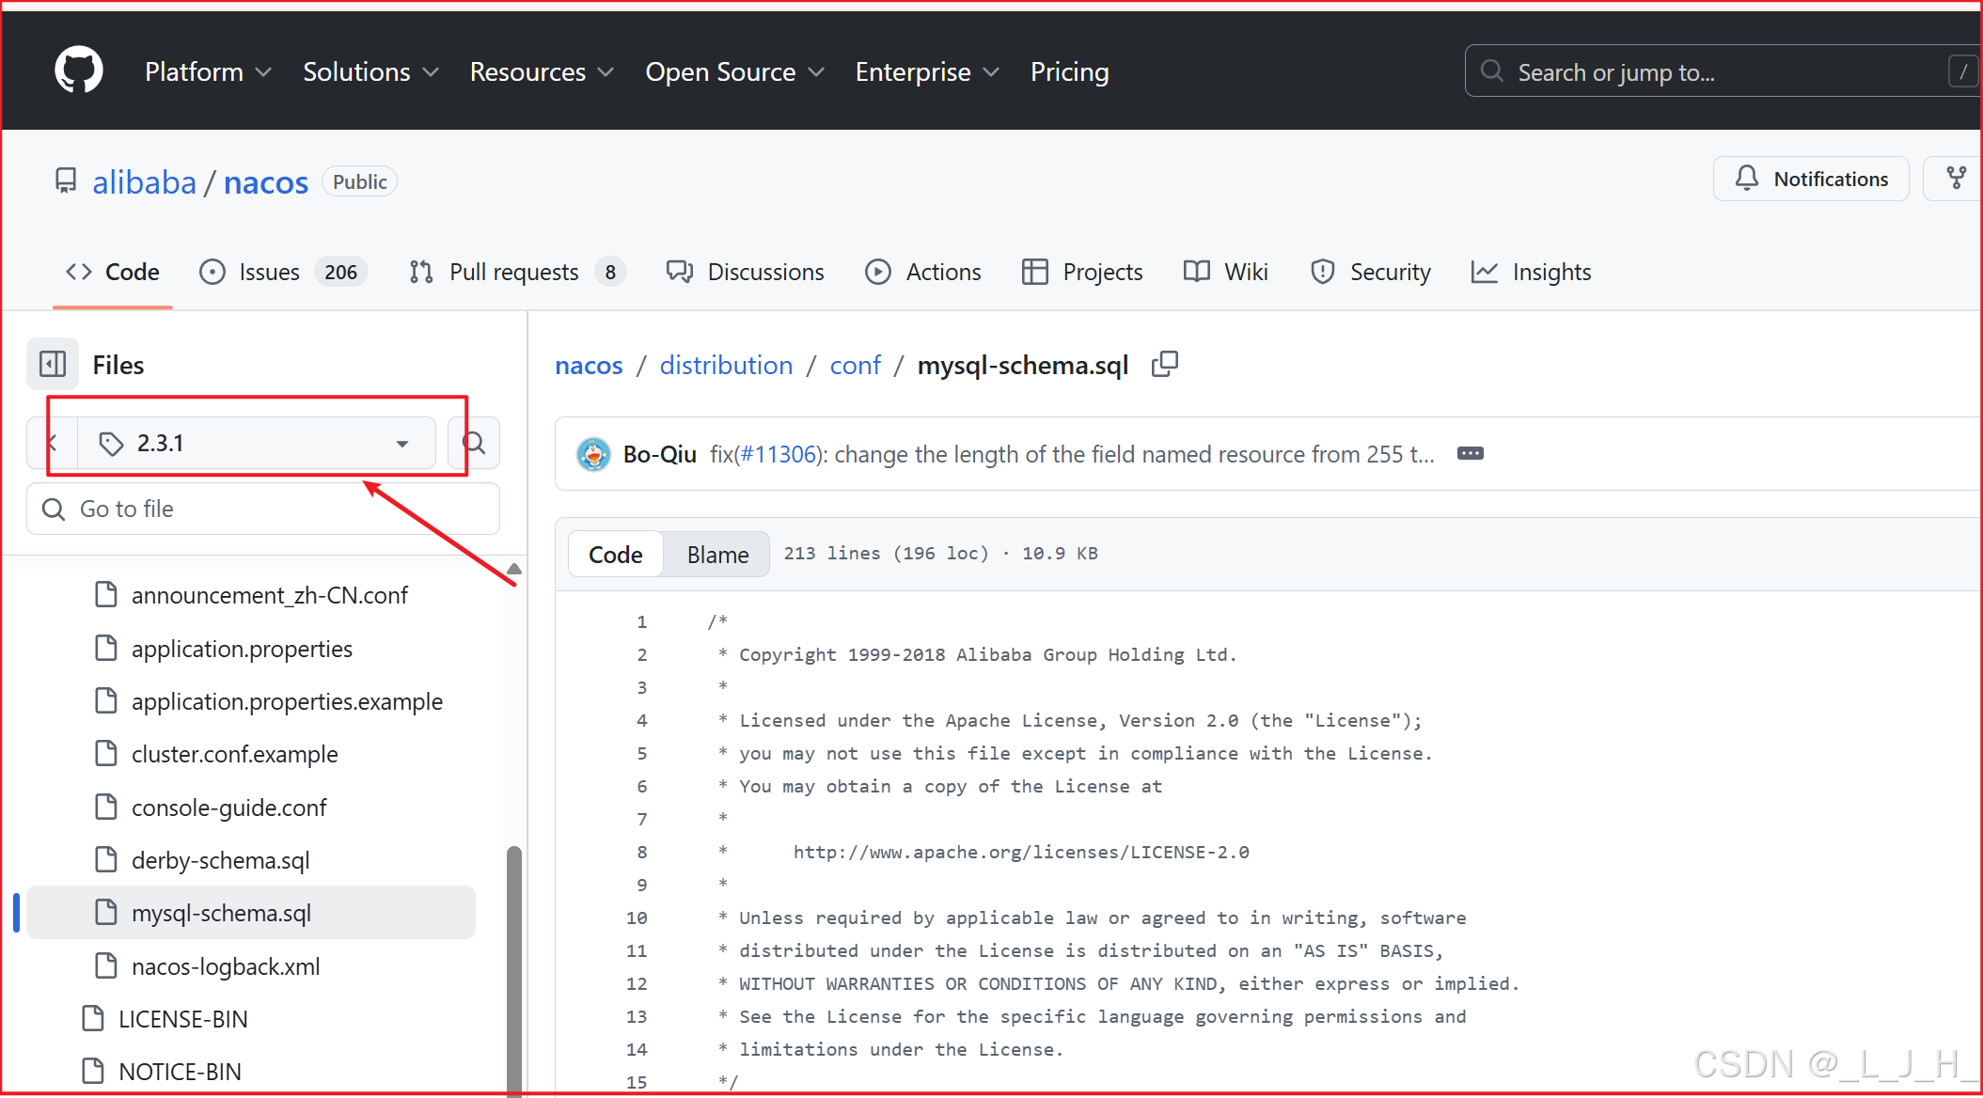Viewport: 1983px width, 1098px height.
Task: Open the #11306 issue link
Action: [779, 454]
